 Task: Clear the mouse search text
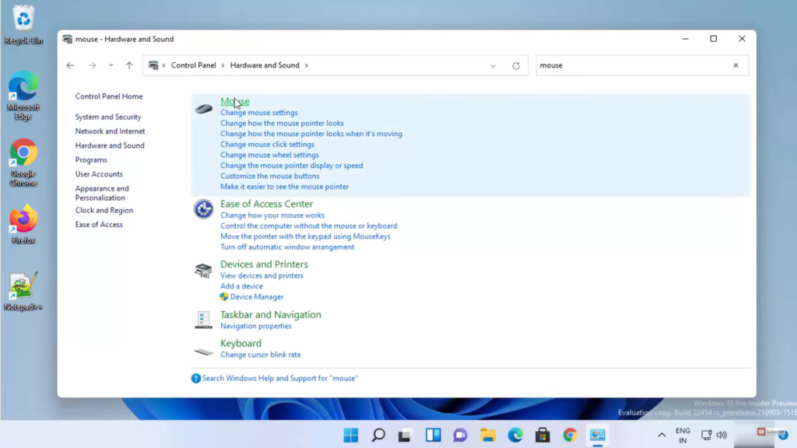click(736, 66)
